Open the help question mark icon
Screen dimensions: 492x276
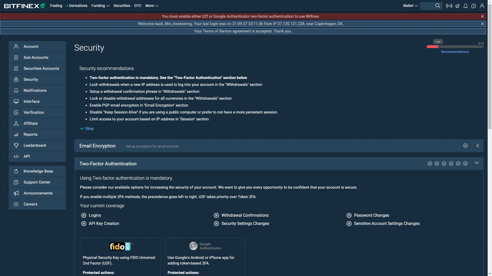[474, 6]
